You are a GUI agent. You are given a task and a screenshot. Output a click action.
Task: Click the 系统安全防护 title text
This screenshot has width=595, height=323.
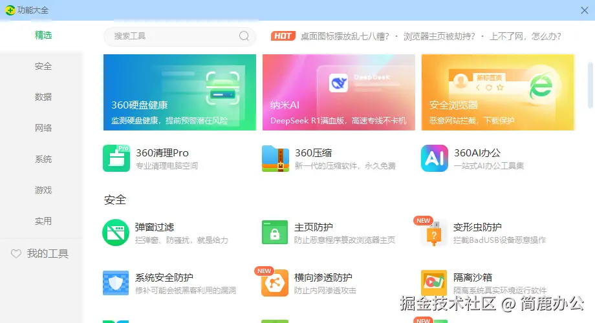pyautogui.click(x=164, y=278)
